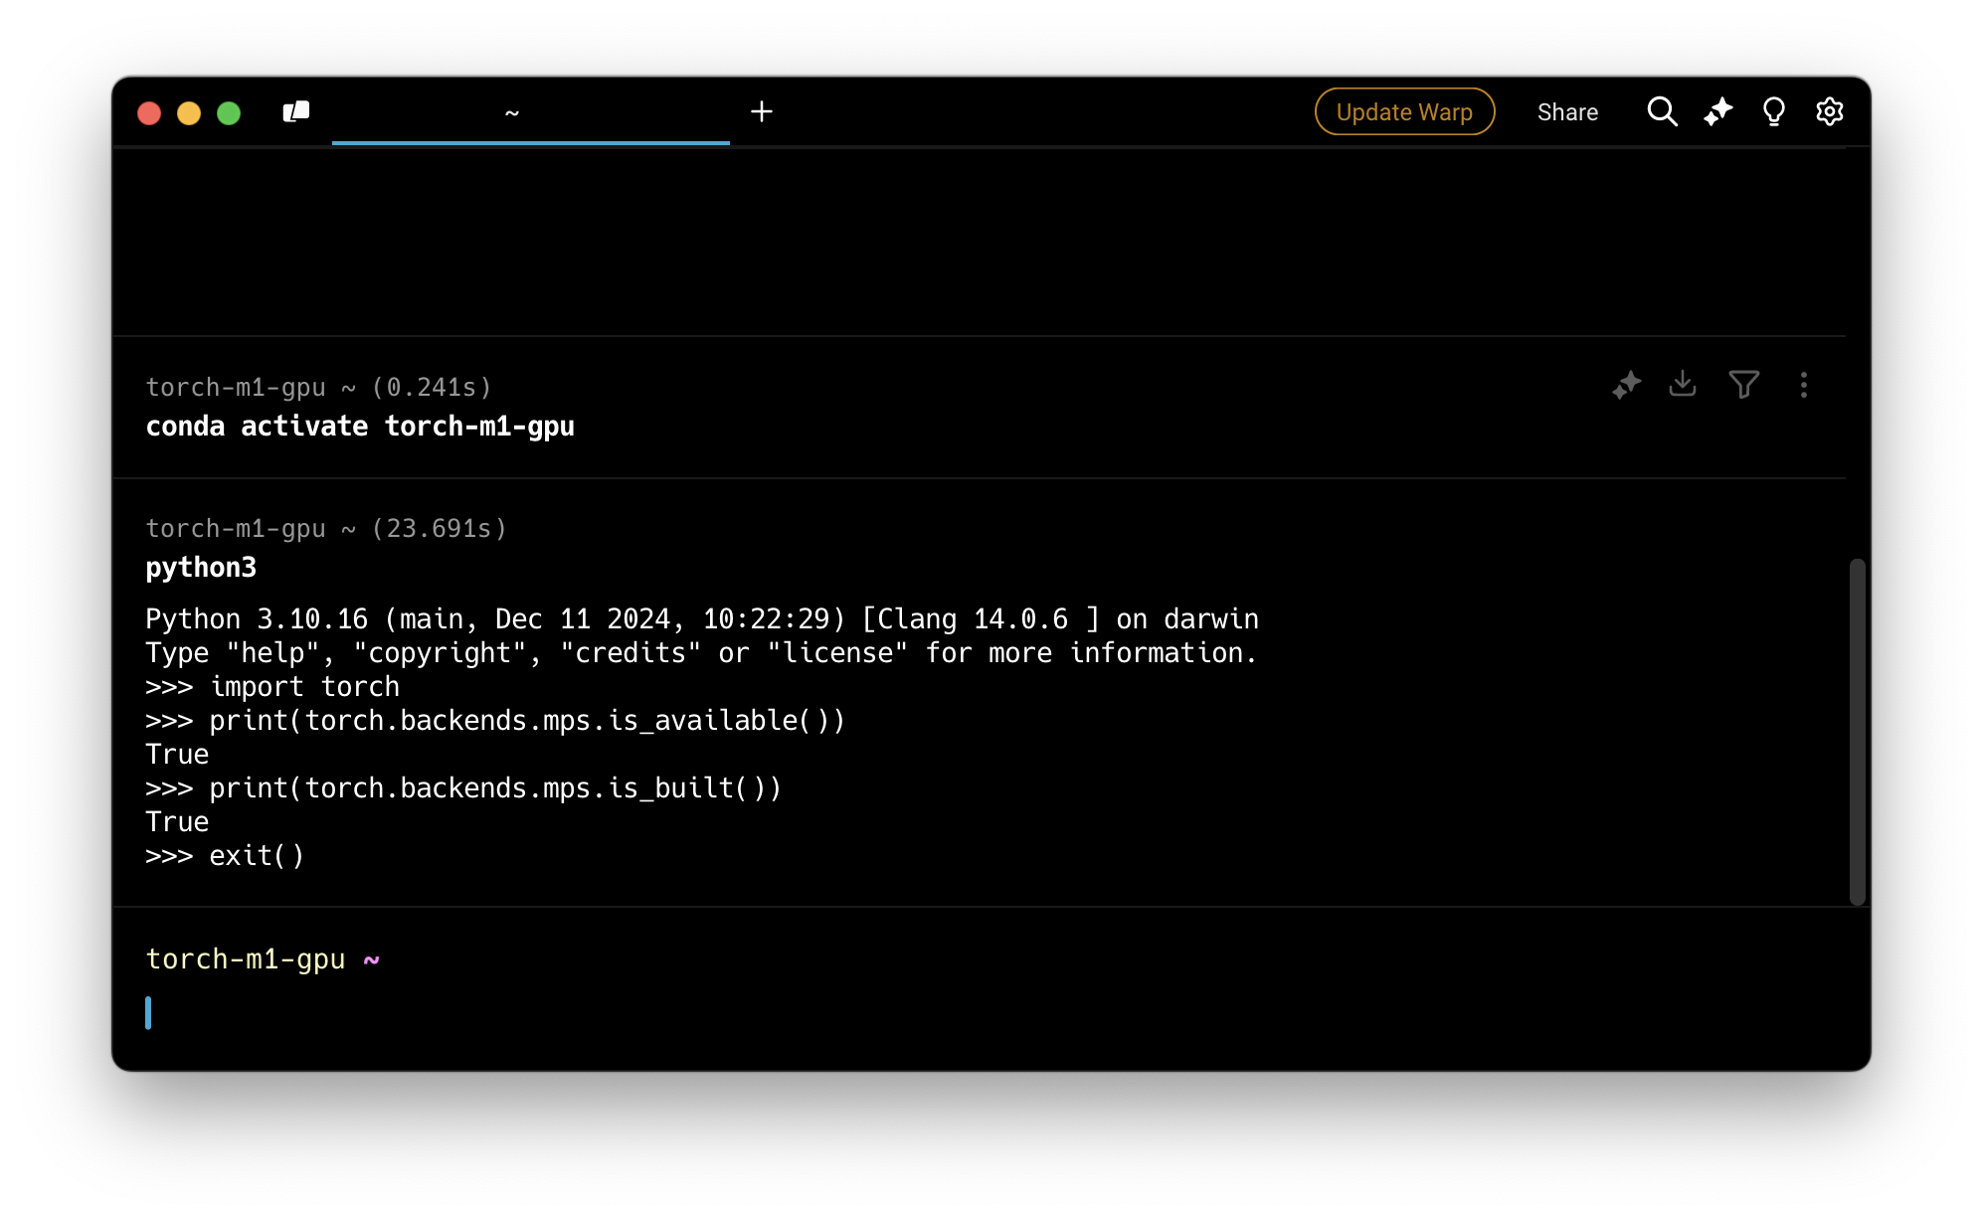1983x1219 pixels.
Task: Open Warp AI sparkle icon in title bar
Action: pos(1717,111)
